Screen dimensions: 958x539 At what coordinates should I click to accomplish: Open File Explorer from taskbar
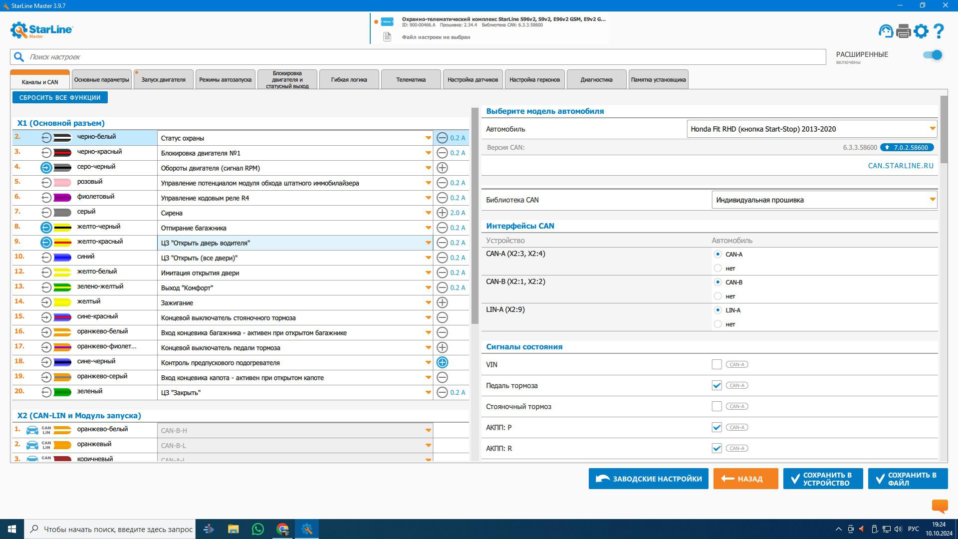[x=233, y=529]
